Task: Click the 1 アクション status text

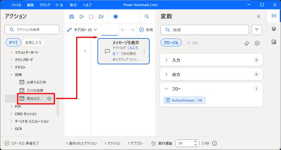Action: click(x=112, y=143)
